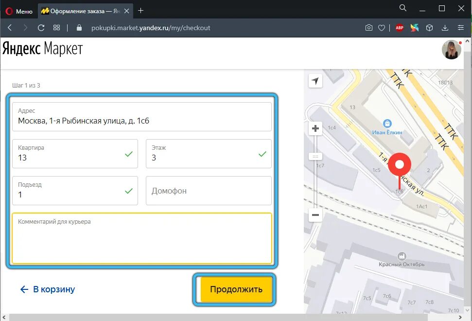The width and height of the screenshot is (472, 321).
Task: Open the Downloads arrow icon
Action: click(x=445, y=28)
